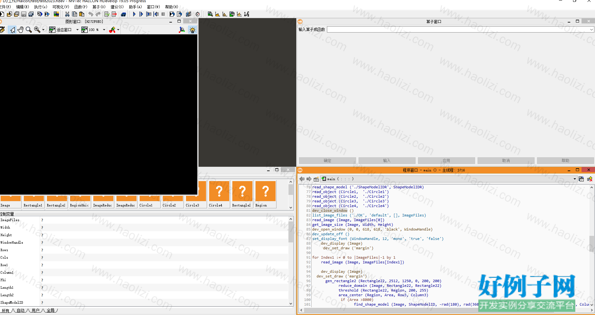The image size is (595, 315).
Task: Expand the draw color dropdown arrow
Action: click(x=118, y=30)
